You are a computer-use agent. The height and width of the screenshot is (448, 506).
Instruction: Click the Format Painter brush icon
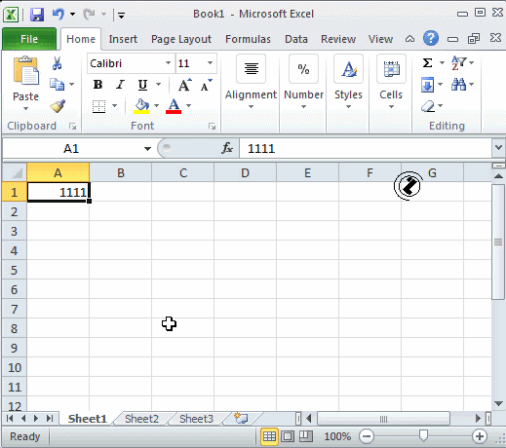58,106
